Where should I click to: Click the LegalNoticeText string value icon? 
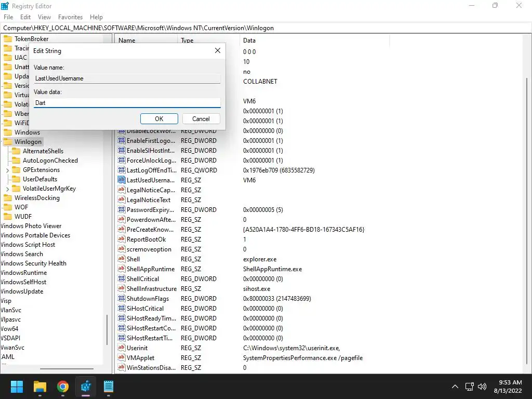(122, 199)
